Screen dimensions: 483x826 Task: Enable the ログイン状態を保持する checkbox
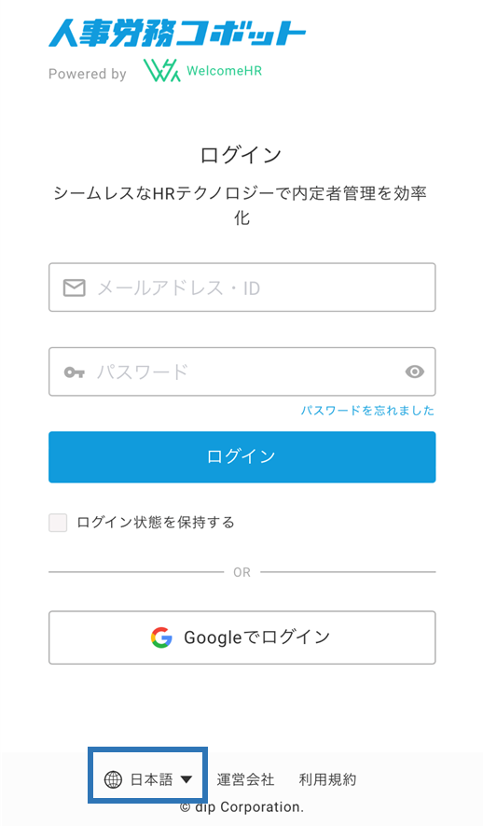point(58,523)
